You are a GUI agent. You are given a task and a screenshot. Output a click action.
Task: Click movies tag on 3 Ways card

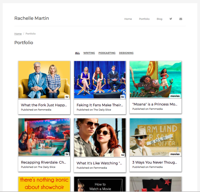175,154
